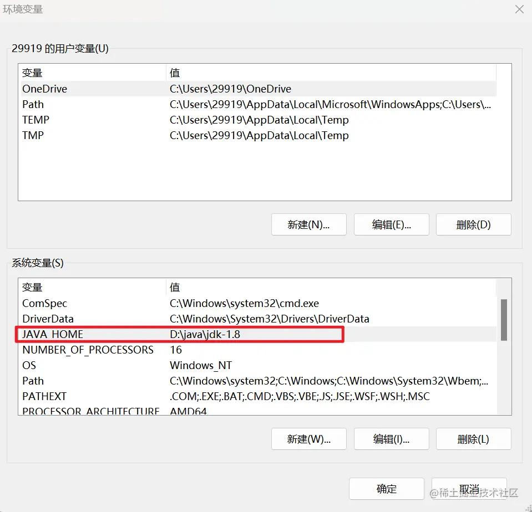Click 新建(W)... for system variables
The height and width of the screenshot is (512, 532).
click(309, 439)
